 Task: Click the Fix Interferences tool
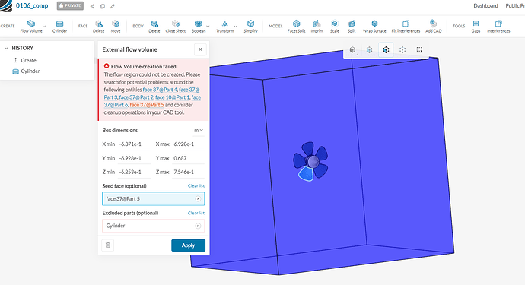pos(406,26)
